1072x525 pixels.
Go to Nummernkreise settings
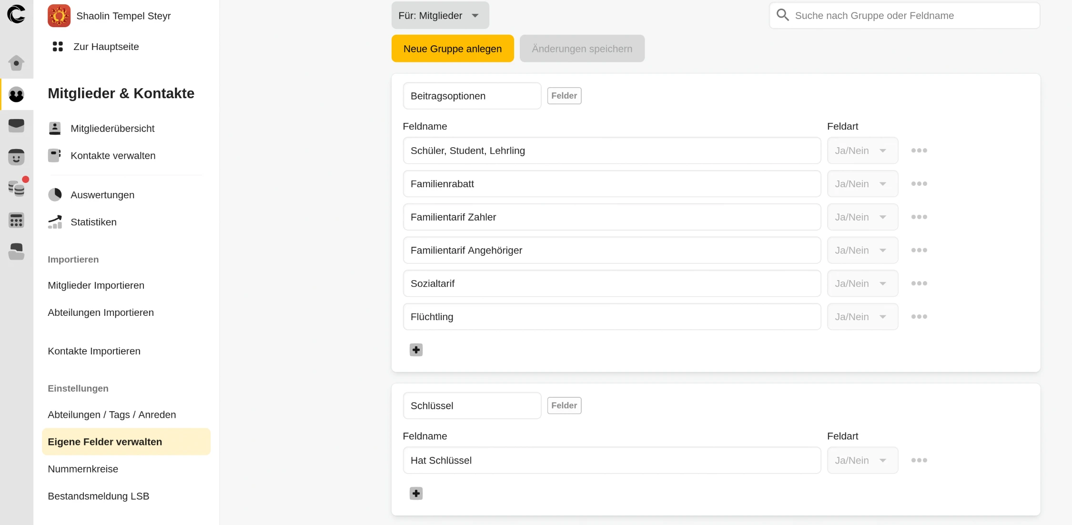[83, 469]
